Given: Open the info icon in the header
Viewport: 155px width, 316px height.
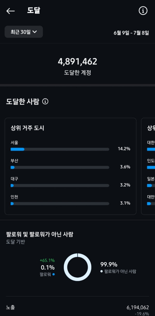Looking at the screenshot, I should pos(143,11).
